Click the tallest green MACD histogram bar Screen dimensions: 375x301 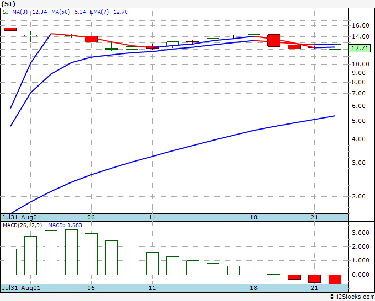[71, 252]
